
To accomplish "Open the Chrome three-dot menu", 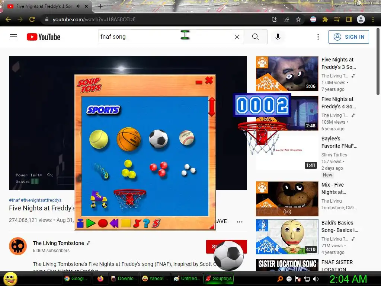I will tap(373, 19).
